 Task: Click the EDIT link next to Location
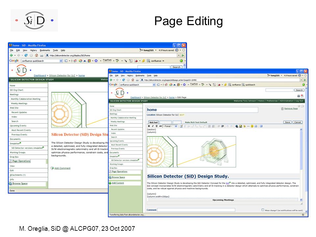tap(182, 115)
